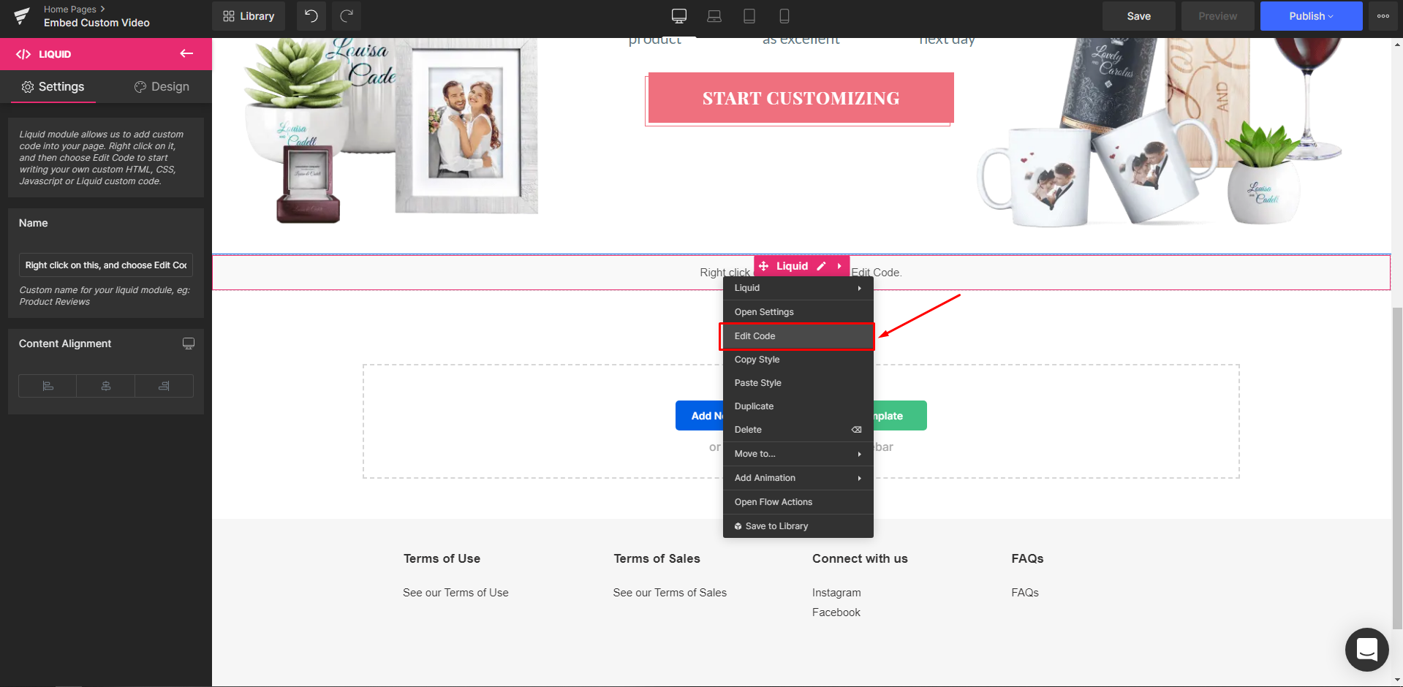Click the undo arrow icon

coord(311,16)
